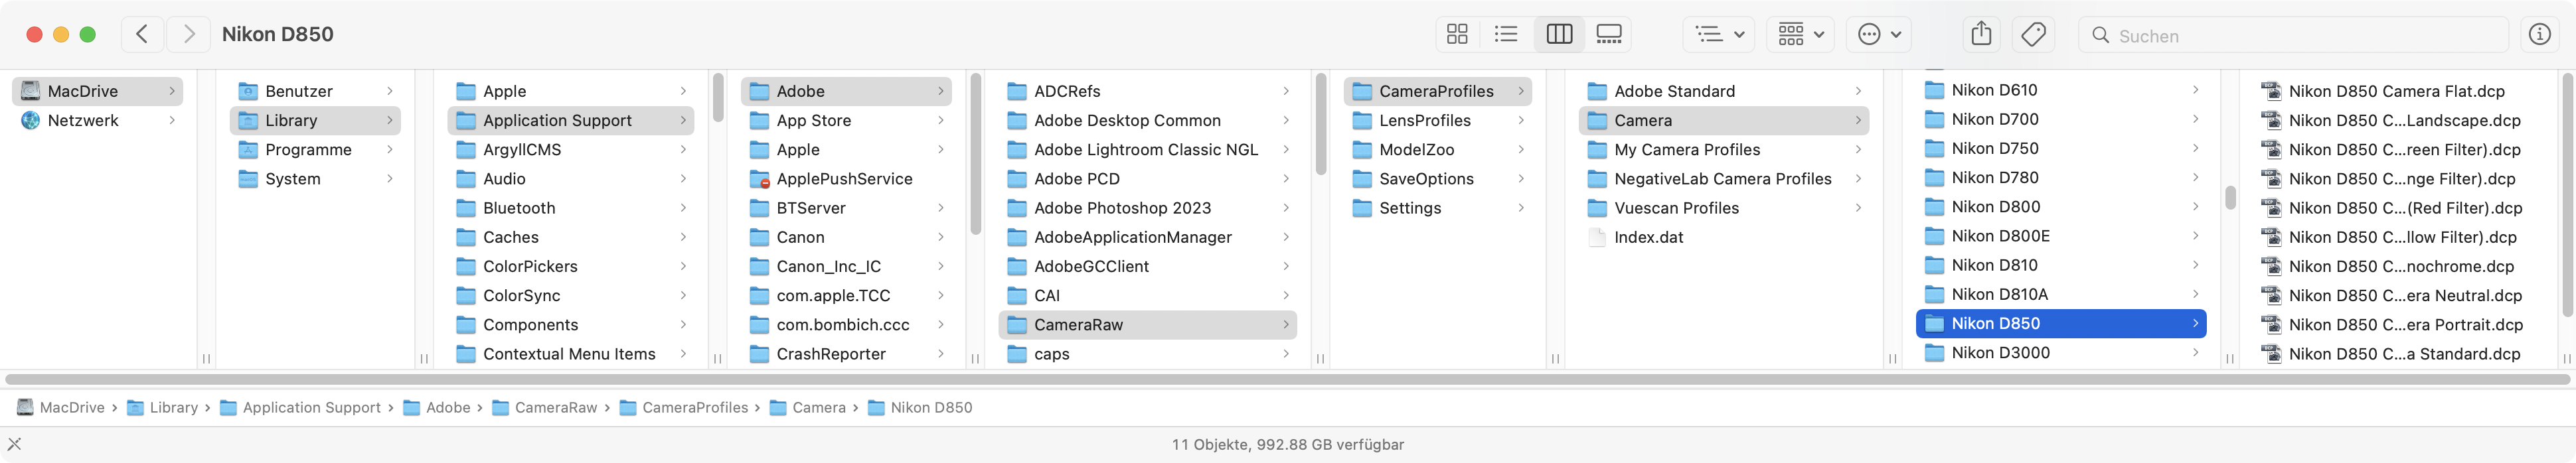Select the Nikon D800E folder icon

pyautogui.click(x=1935, y=236)
